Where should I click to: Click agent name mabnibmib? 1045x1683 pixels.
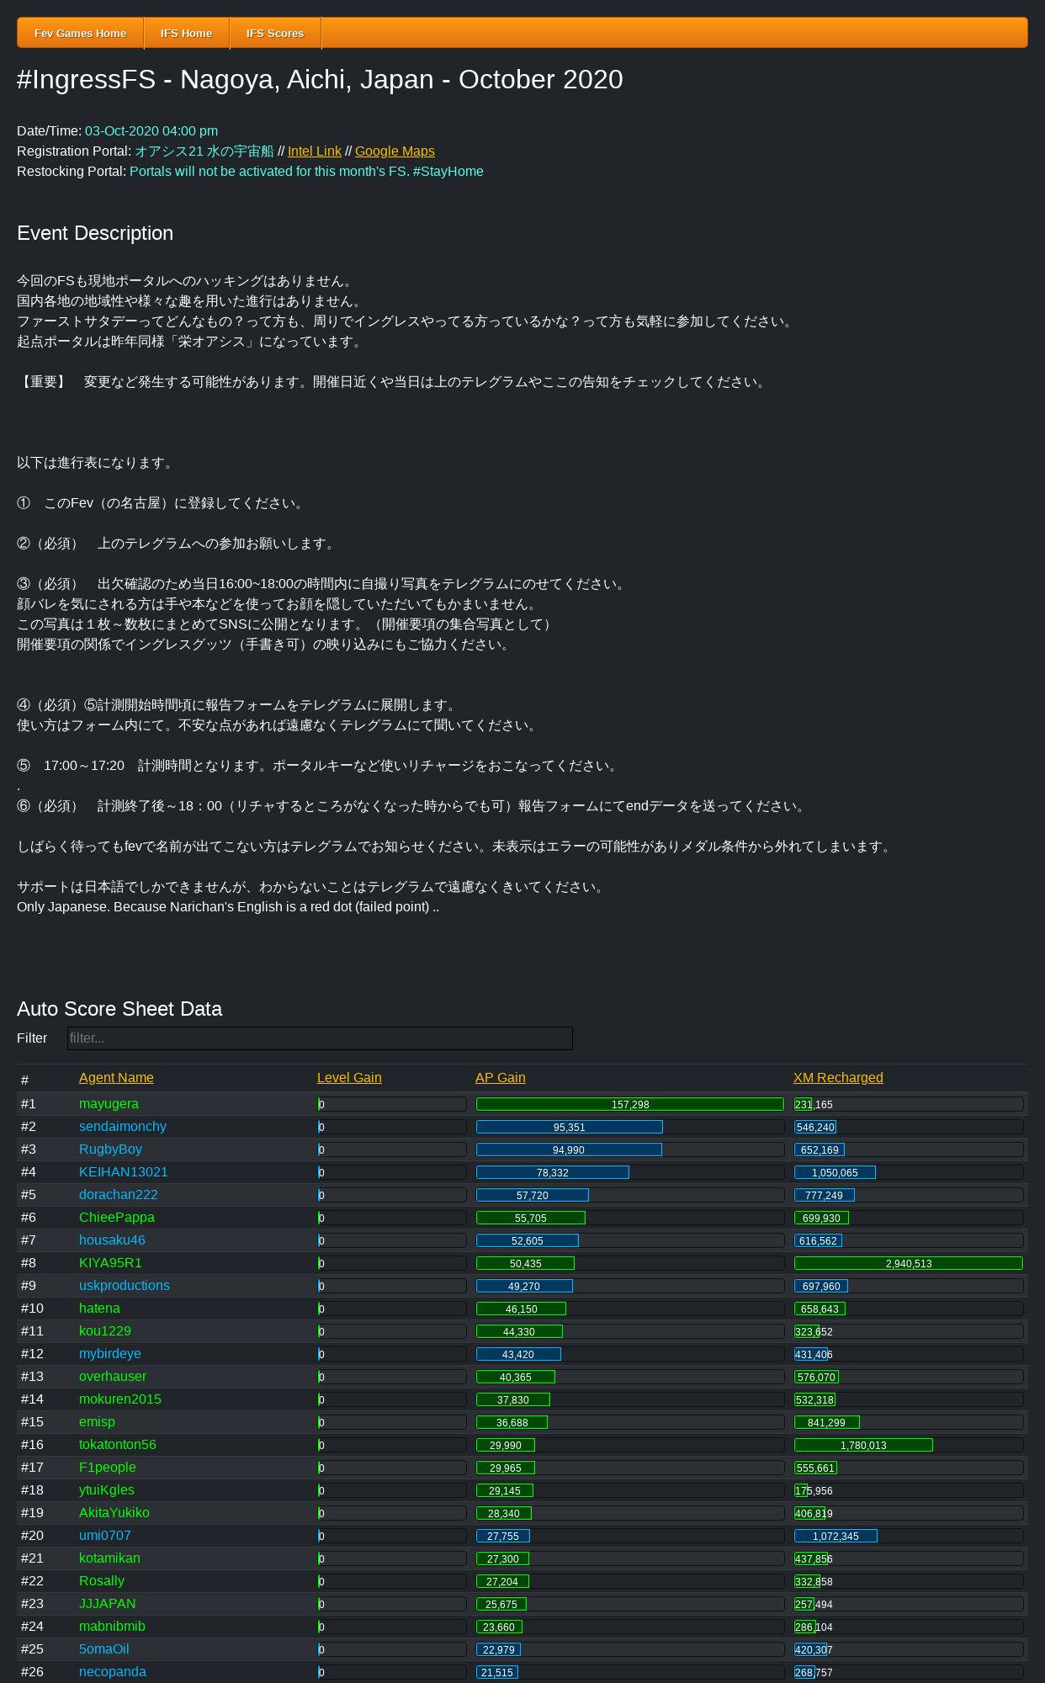[x=112, y=1627]
